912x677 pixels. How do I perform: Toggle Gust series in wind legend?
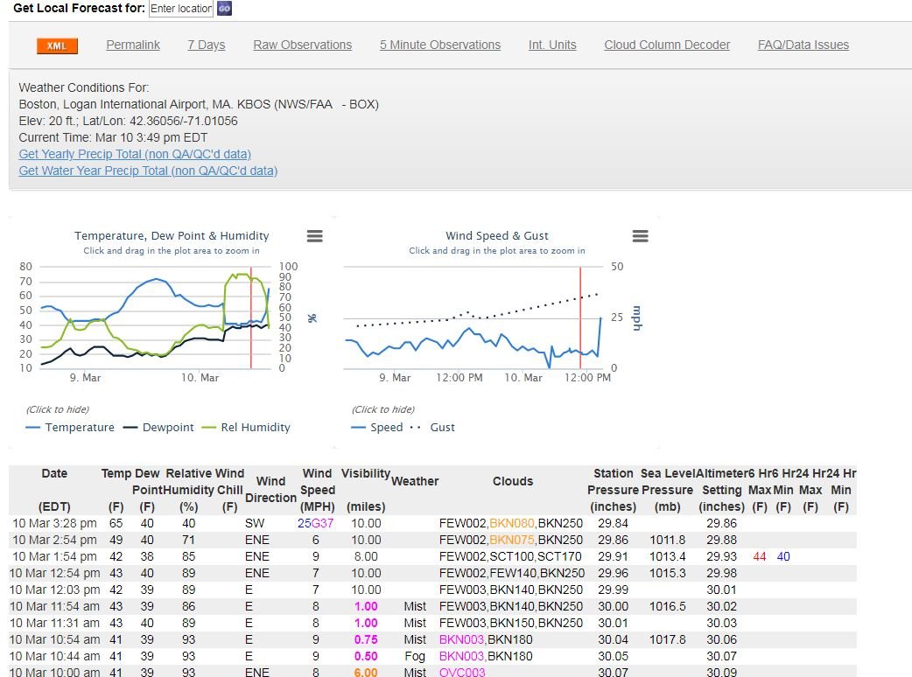coord(432,427)
